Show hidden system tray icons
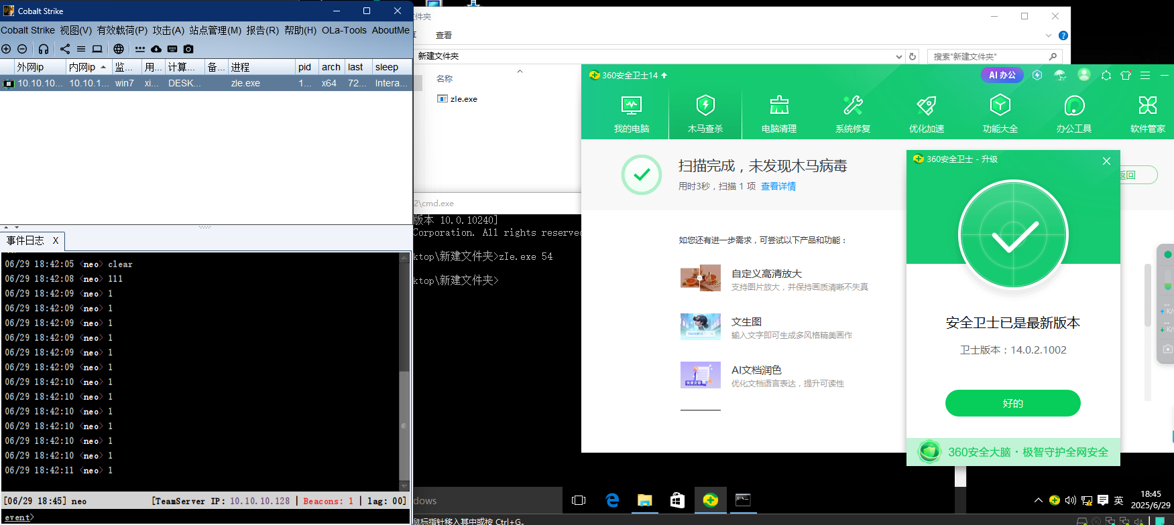Viewport: 1174px width, 525px height. (x=1039, y=500)
